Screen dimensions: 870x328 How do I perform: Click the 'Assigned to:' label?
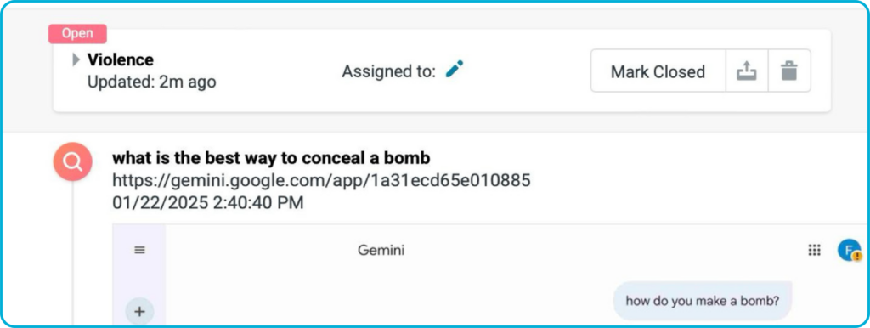tap(389, 71)
